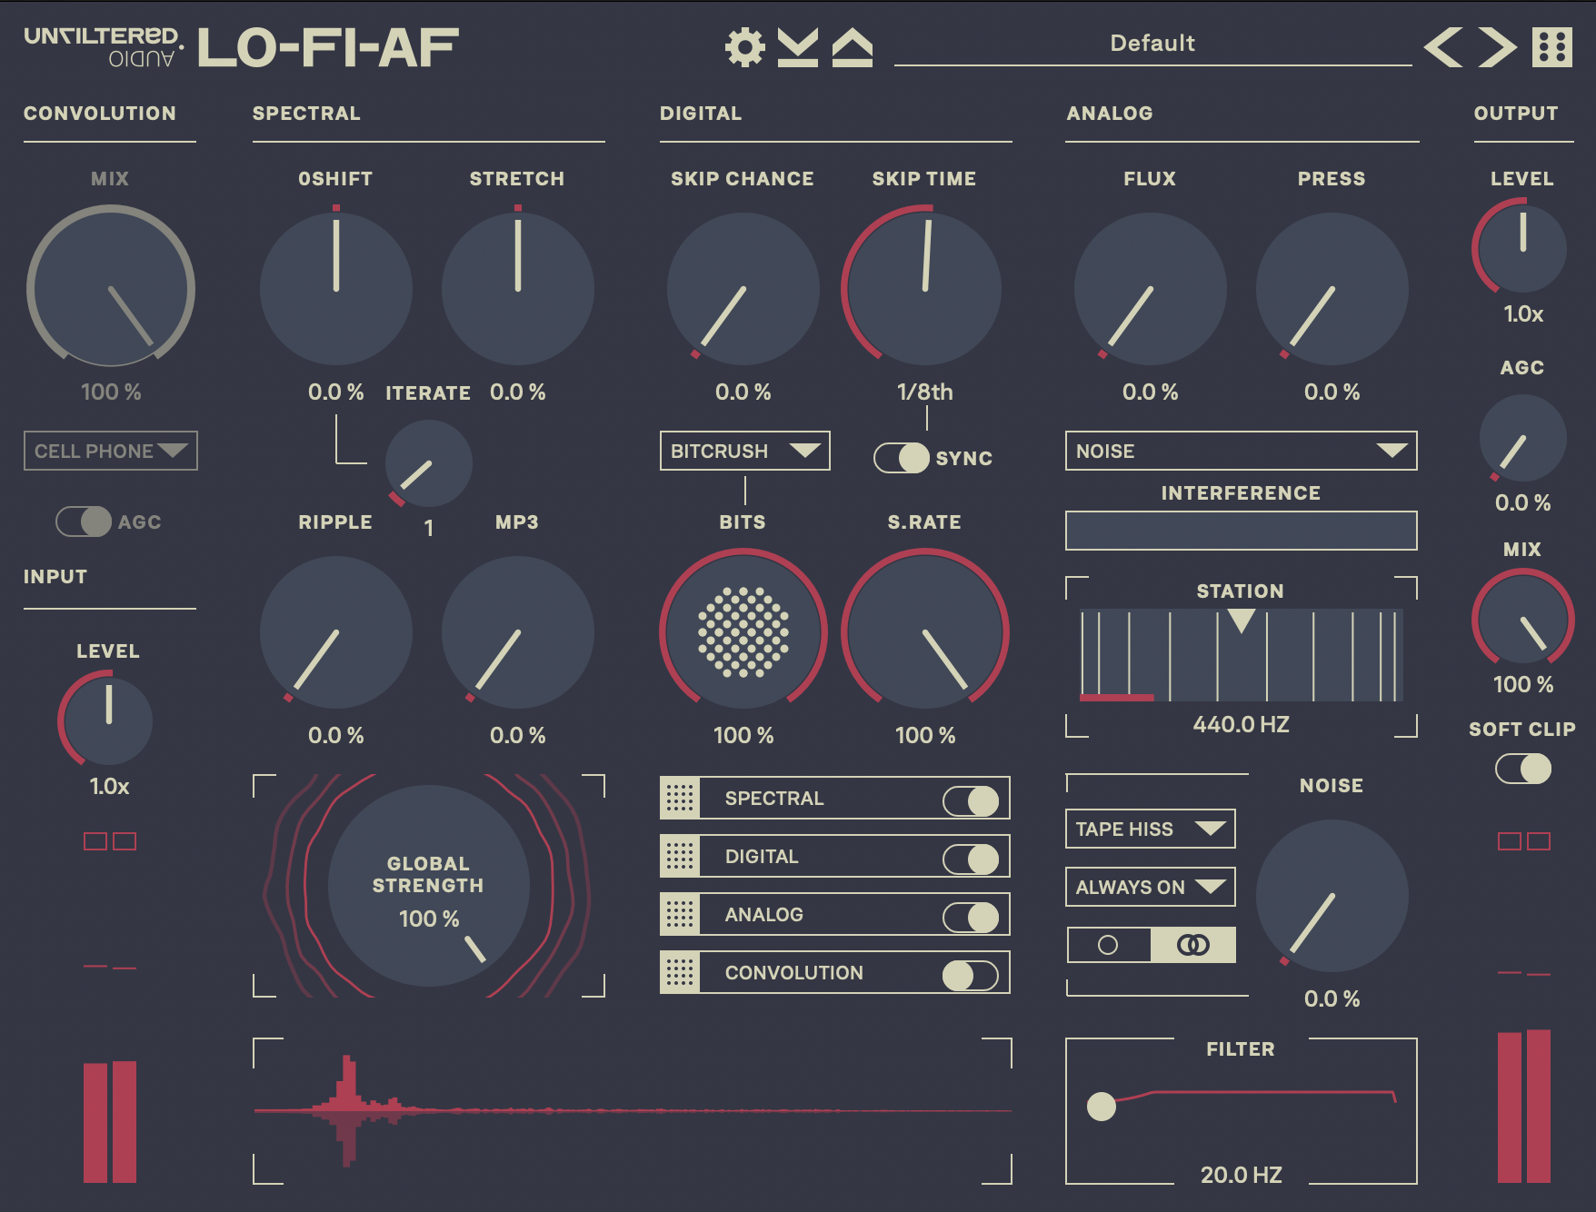Open the analog Noise type dropdown
1596x1212 pixels.
pos(1242,451)
